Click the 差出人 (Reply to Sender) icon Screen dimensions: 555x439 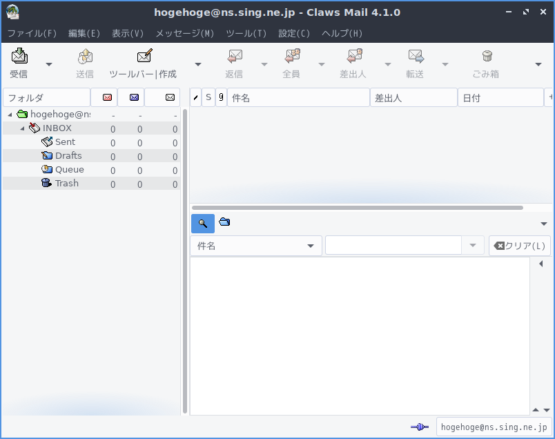pyautogui.click(x=353, y=56)
